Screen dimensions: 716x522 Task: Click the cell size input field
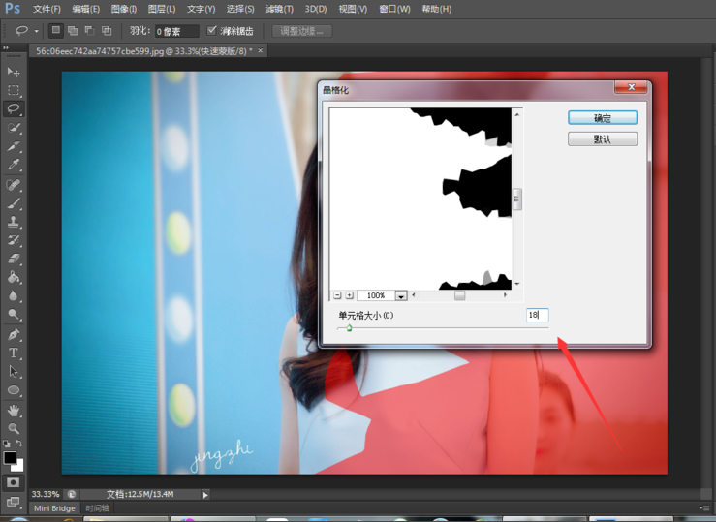[537, 315]
